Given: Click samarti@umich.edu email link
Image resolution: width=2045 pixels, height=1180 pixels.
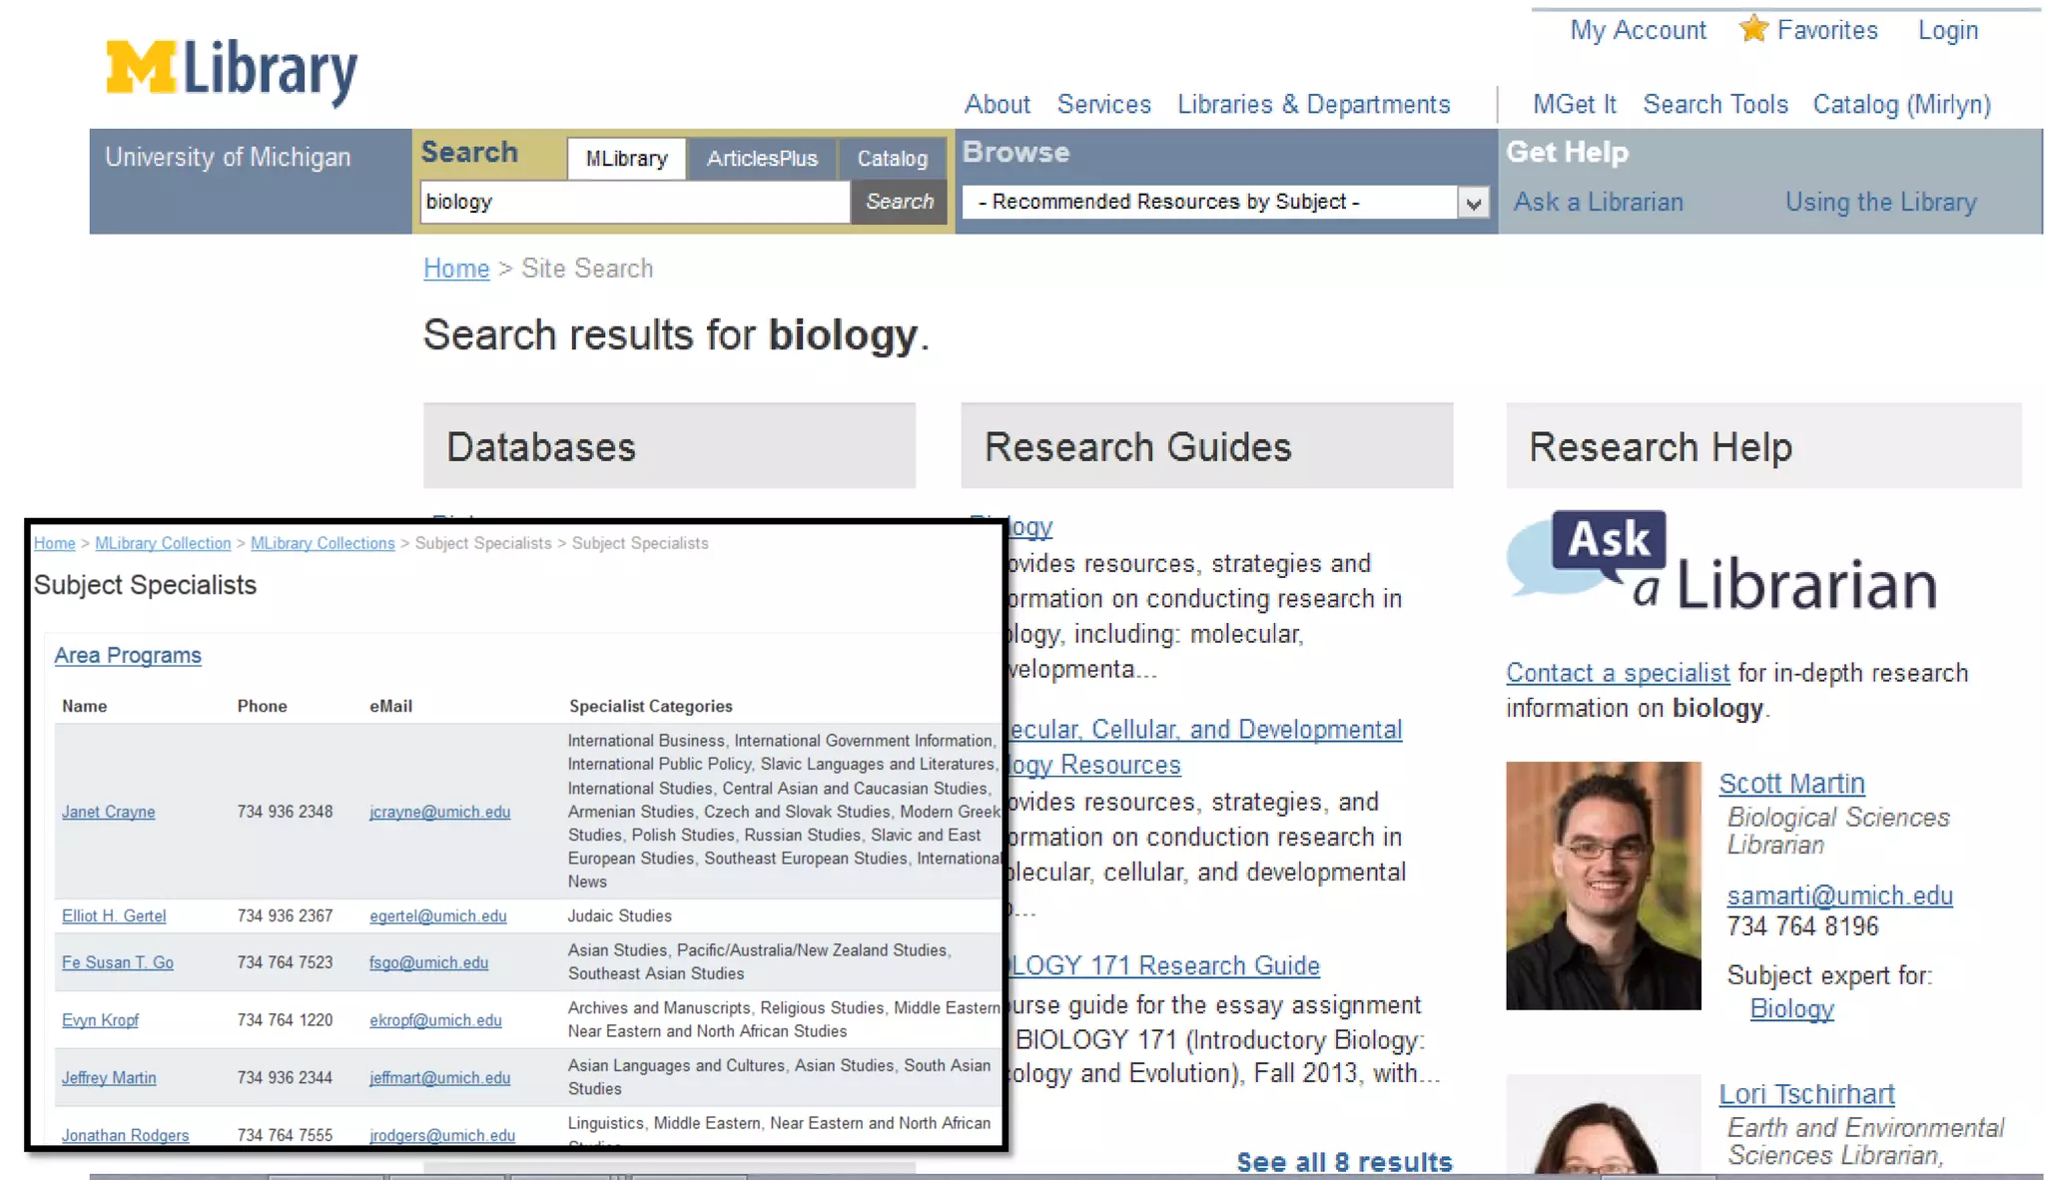Looking at the screenshot, I should pyautogui.click(x=1839, y=895).
